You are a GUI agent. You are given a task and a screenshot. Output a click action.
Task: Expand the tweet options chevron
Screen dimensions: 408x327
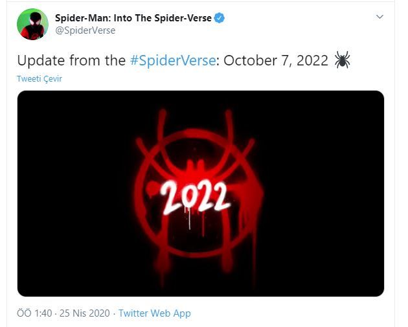[x=380, y=17]
